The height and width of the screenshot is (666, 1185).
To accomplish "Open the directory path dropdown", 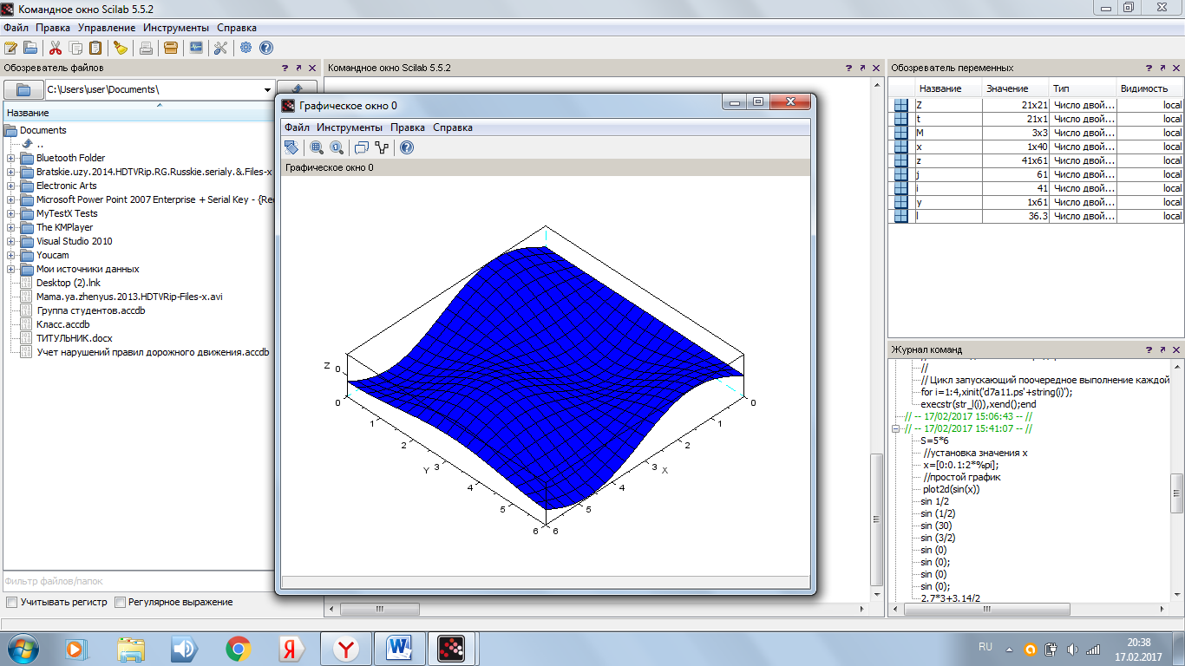I will (268, 89).
